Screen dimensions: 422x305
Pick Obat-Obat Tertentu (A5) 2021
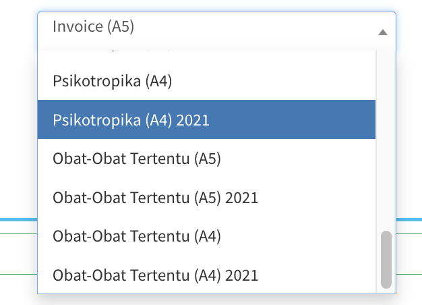(206, 197)
